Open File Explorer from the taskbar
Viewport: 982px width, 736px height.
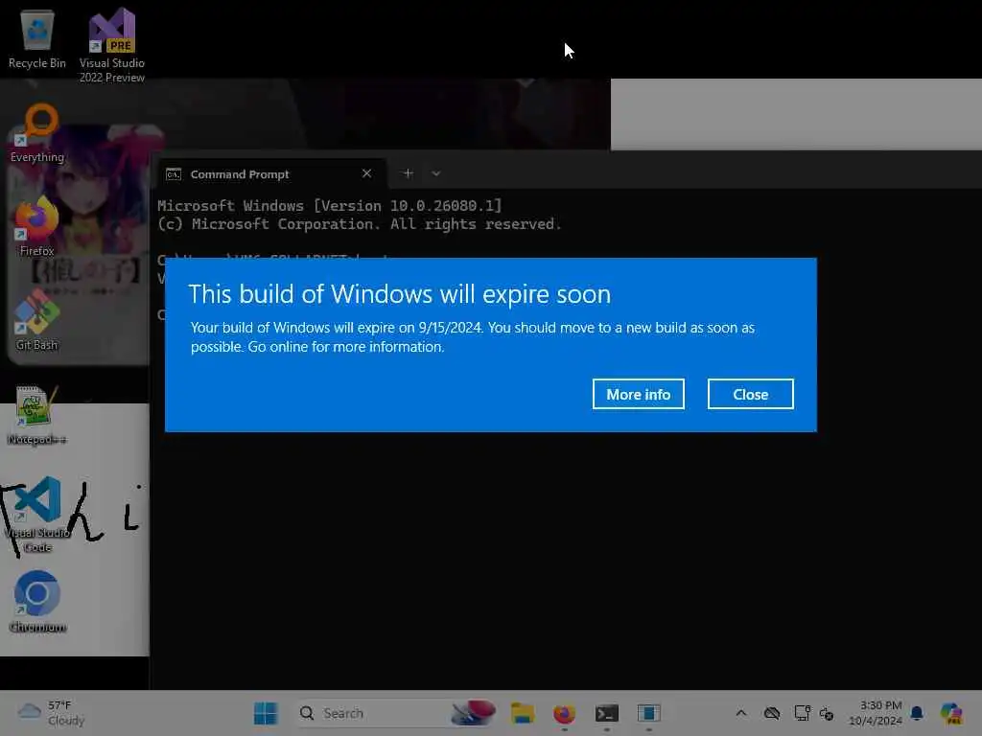(x=523, y=713)
